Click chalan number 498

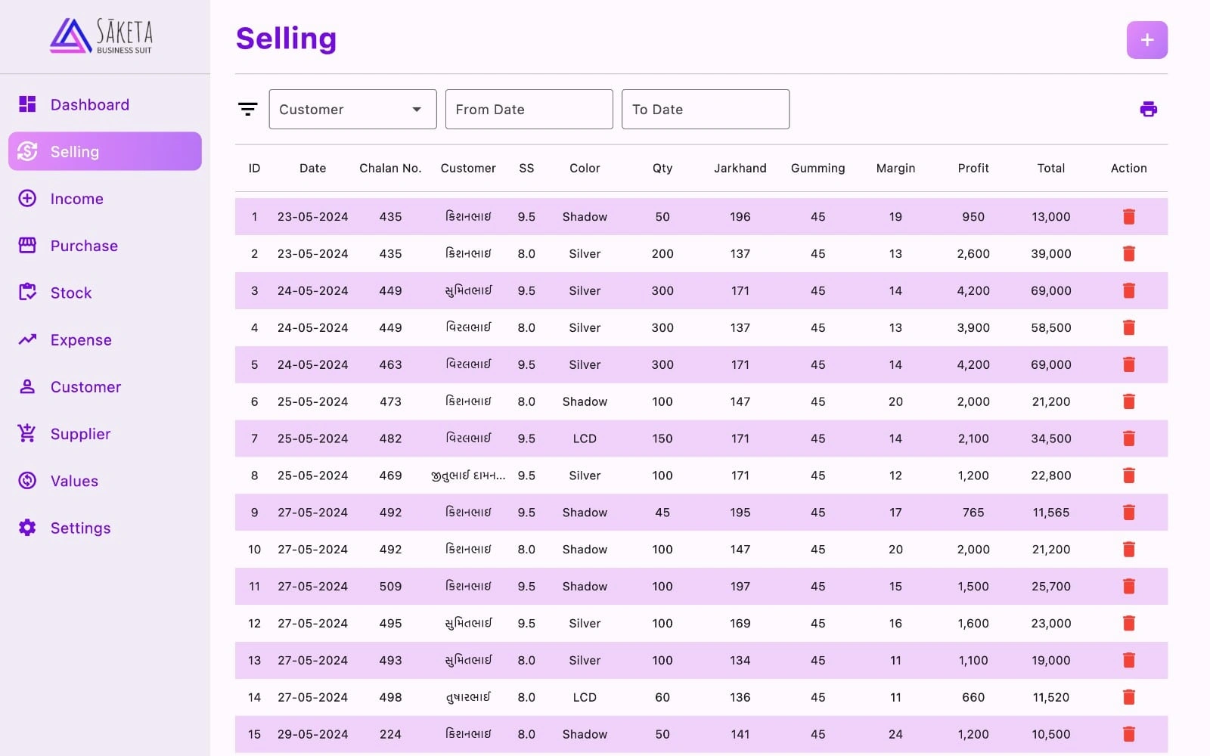(x=390, y=697)
